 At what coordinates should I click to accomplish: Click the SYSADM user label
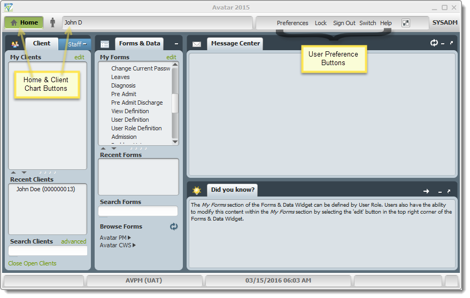pos(445,23)
